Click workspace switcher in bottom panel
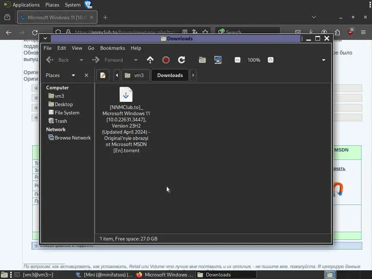This screenshot has width=372, height=279. pos(330,275)
